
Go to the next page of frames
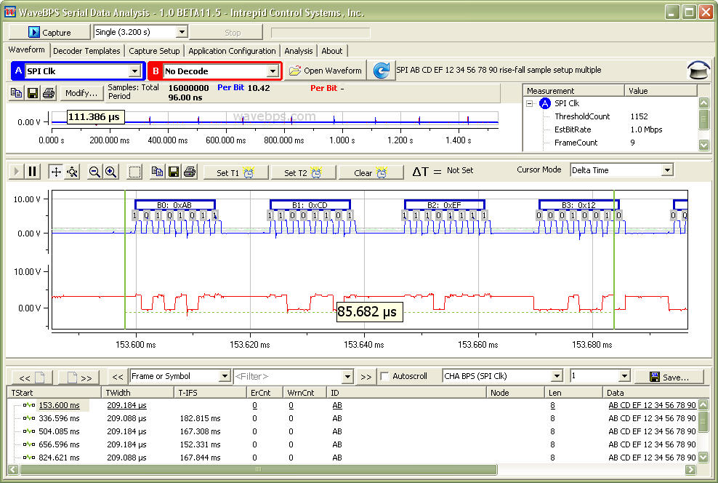78,377
